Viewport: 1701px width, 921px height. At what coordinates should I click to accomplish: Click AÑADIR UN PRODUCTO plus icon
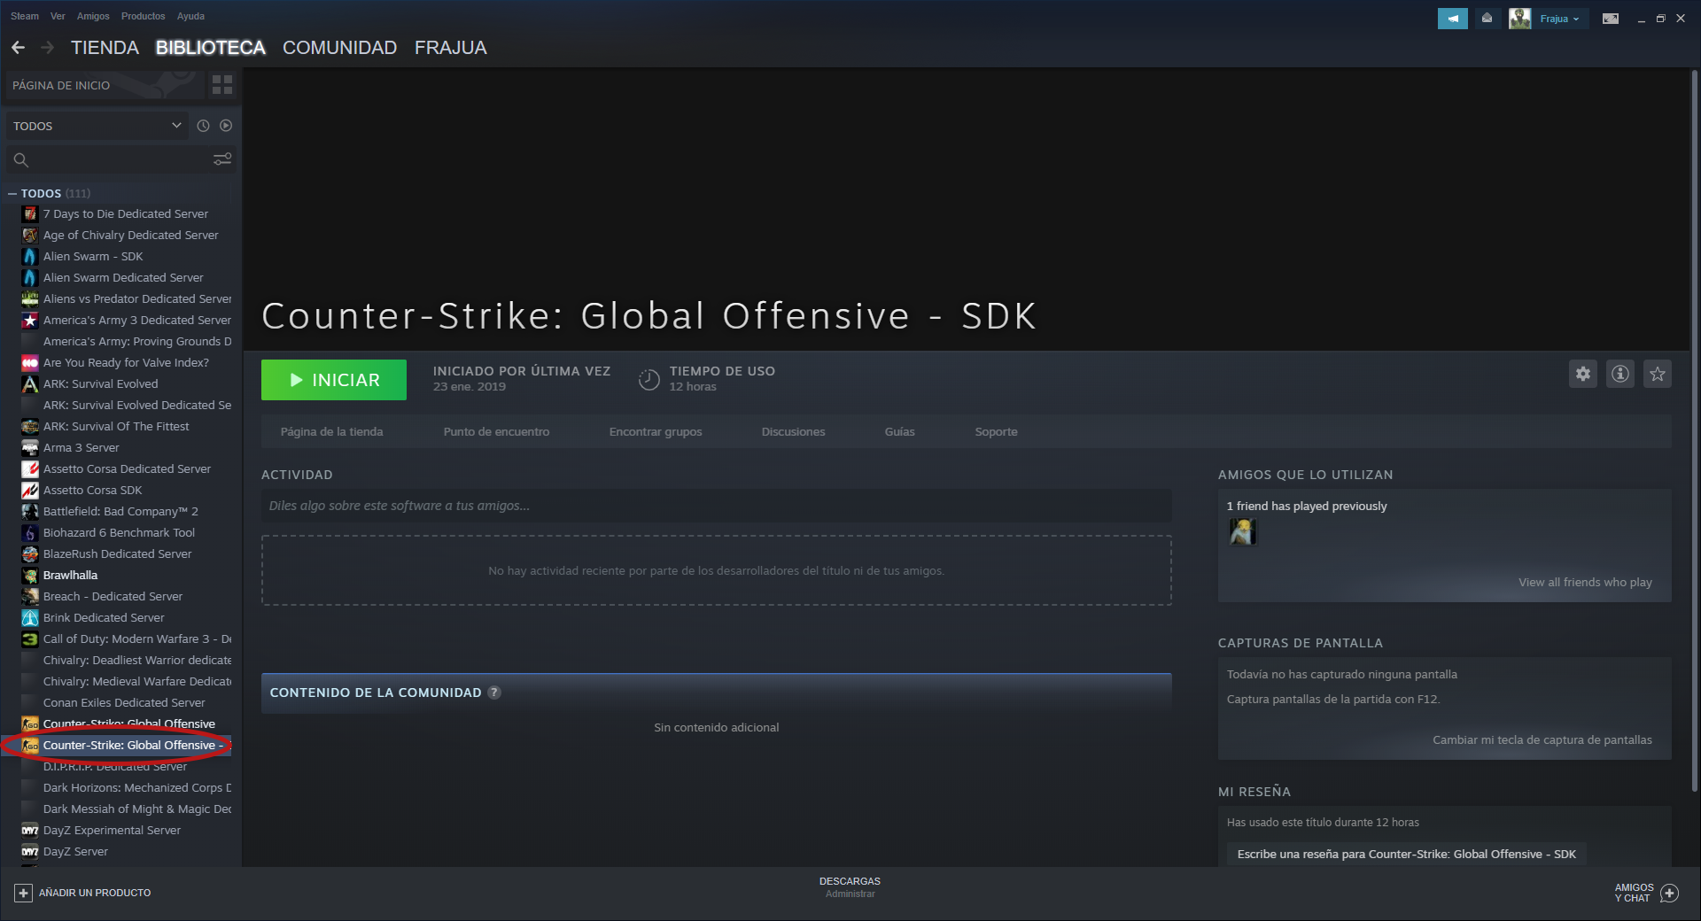click(24, 893)
